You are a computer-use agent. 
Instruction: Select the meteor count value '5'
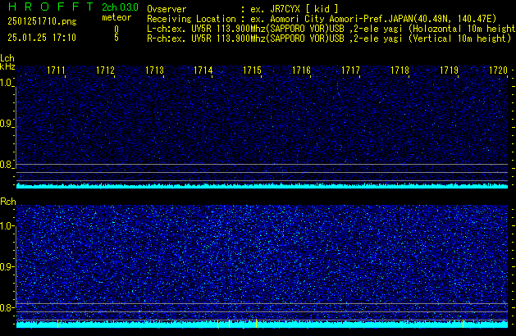click(x=116, y=38)
